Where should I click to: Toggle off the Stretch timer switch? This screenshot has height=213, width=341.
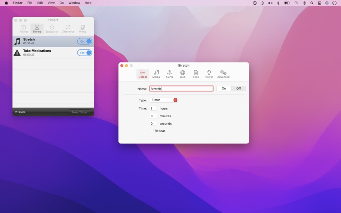point(84,41)
